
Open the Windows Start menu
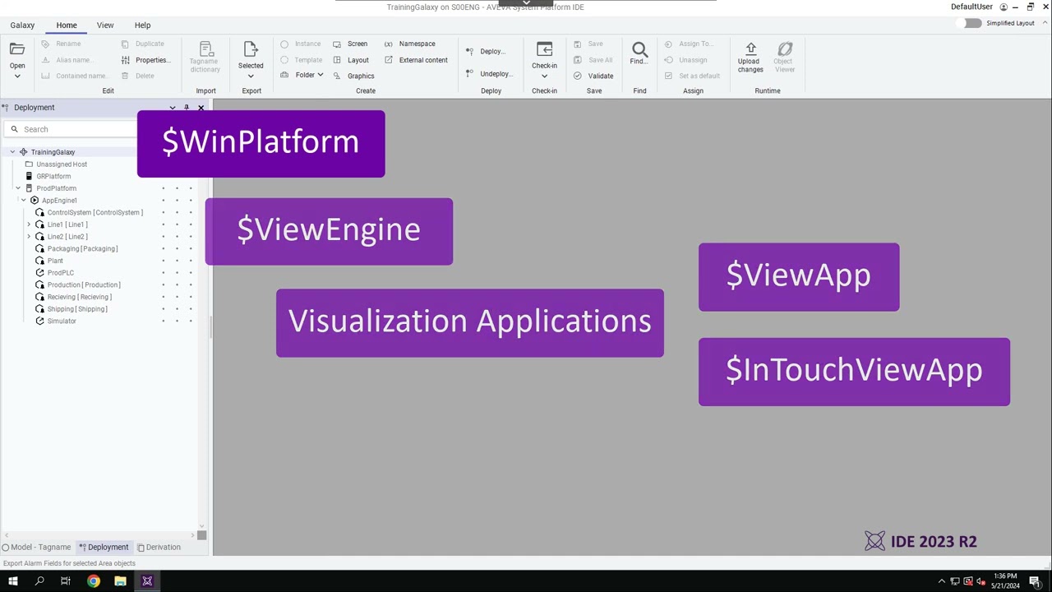12,581
